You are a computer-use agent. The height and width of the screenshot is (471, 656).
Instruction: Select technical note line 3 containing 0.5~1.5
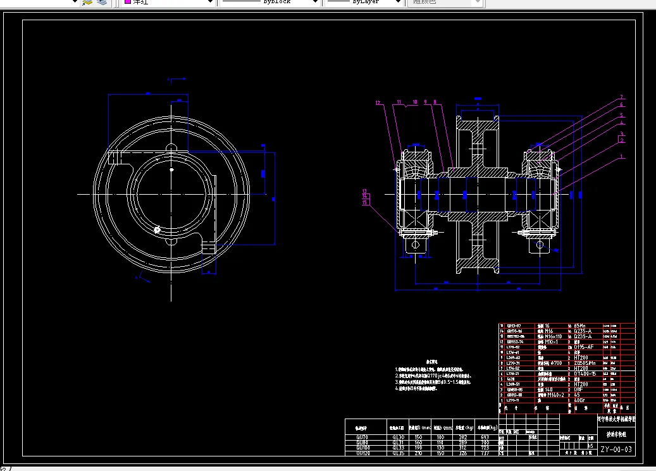tap(433, 382)
